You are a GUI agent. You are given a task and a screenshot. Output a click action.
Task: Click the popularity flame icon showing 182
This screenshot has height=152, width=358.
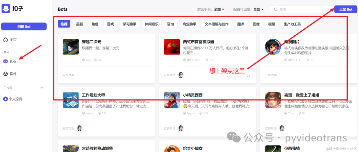[207, 60]
